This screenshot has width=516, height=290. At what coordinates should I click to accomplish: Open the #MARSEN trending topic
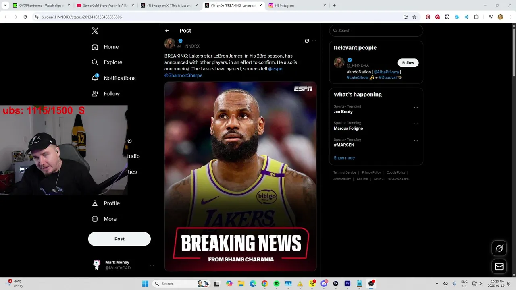click(x=344, y=145)
